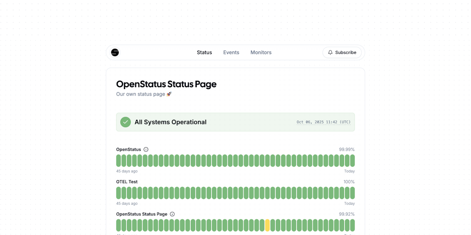
Task: Click the OpenStatus logo in the navigation bar
Action: (x=115, y=52)
